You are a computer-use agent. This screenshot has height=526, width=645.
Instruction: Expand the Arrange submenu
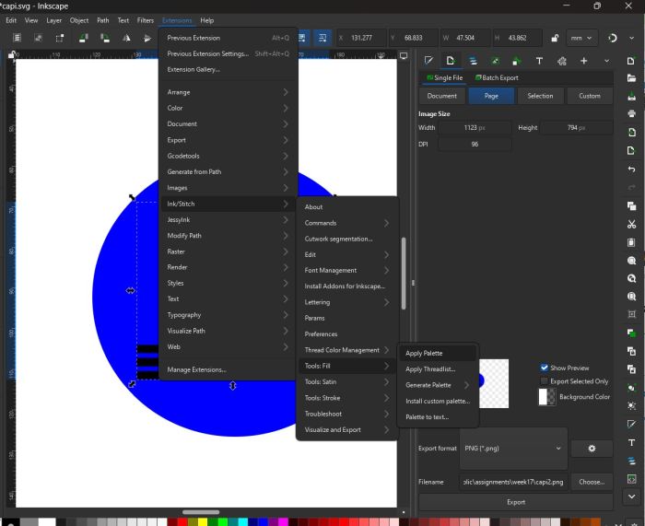(x=228, y=92)
